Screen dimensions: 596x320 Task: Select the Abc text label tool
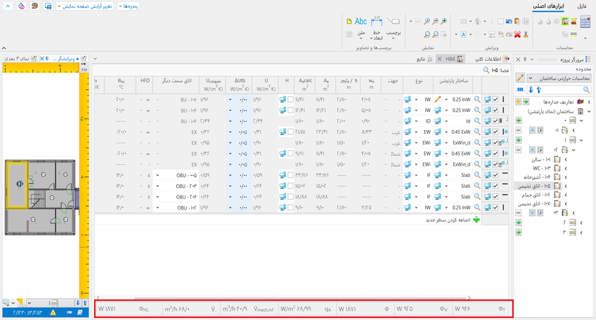pos(361,21)
